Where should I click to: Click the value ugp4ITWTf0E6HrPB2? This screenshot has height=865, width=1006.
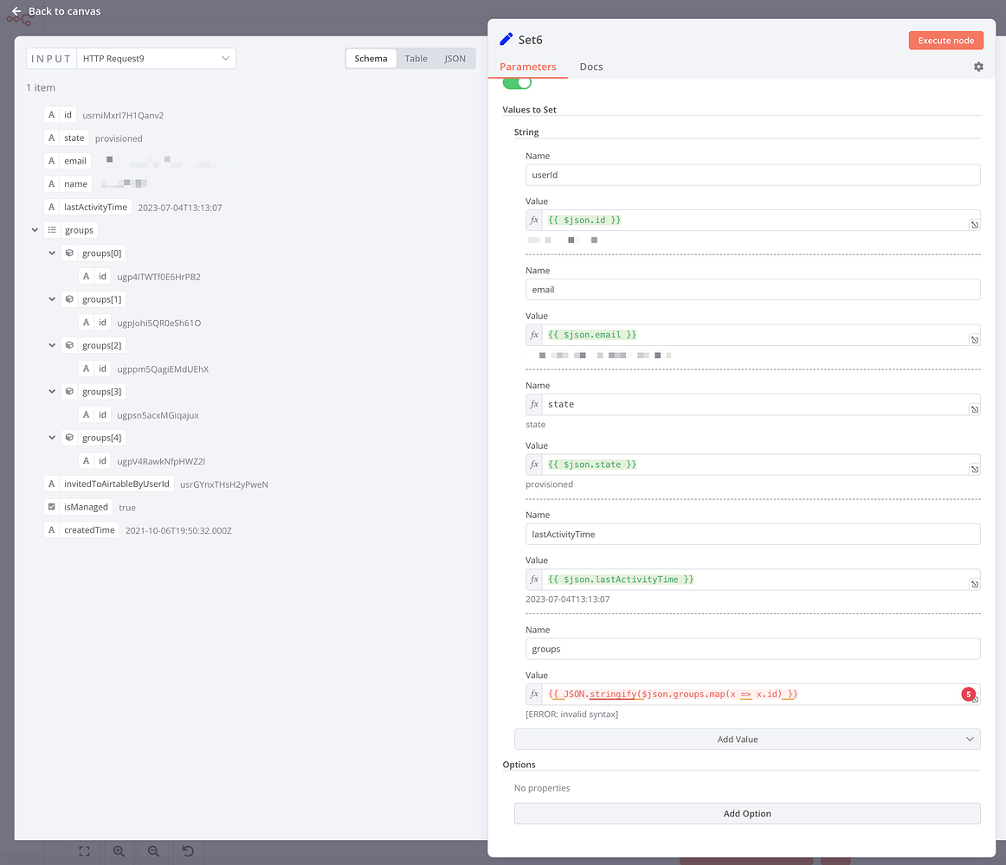(x=158, y=276)
